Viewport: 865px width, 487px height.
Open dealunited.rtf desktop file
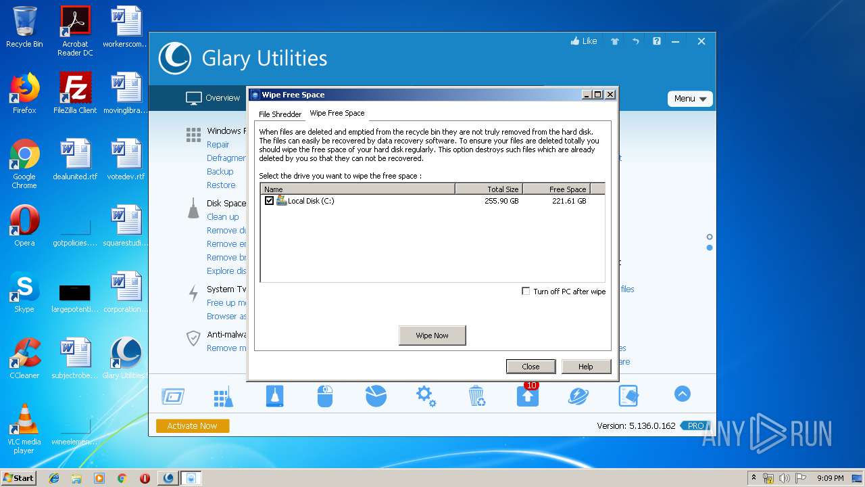[x=75, y=160]
